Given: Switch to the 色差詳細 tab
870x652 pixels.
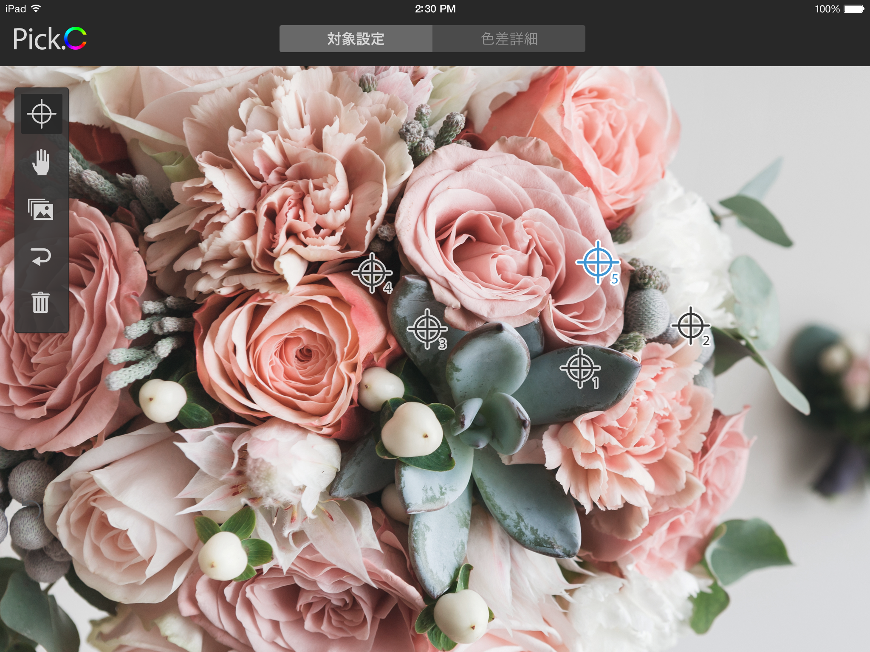Looking at the screenshot, I should [509, 39].
